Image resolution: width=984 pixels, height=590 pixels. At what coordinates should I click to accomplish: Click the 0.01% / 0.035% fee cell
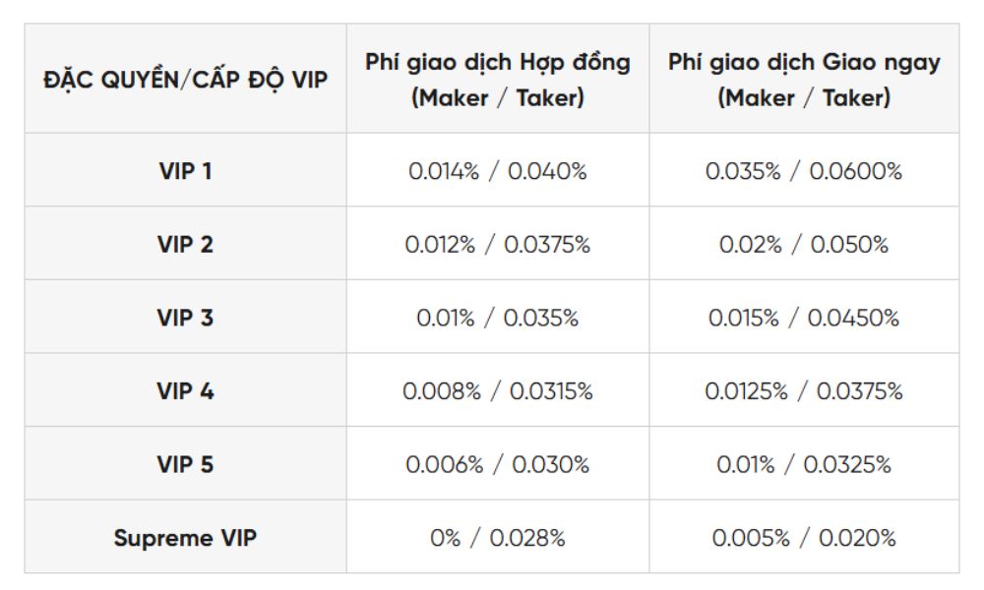(x=497, y=318)
